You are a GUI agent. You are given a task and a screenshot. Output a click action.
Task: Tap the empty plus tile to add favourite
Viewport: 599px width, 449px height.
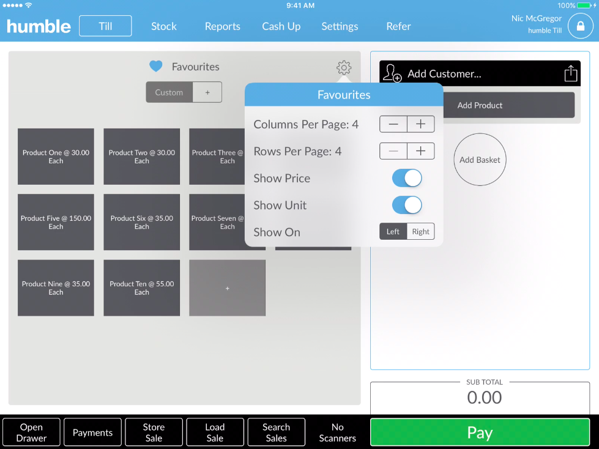click(227, 288)
